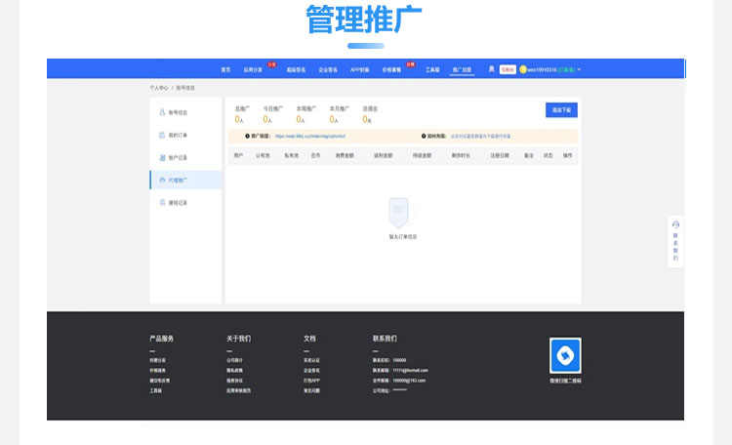The height and width of the screenshot is (445, 732).
Task: Open 常见问题 link in the footer
Action: (311, 390)
